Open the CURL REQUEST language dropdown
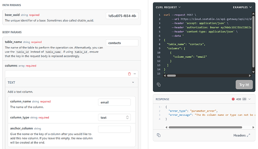Viewport: 258px width, 149px height. coord(168,7)
